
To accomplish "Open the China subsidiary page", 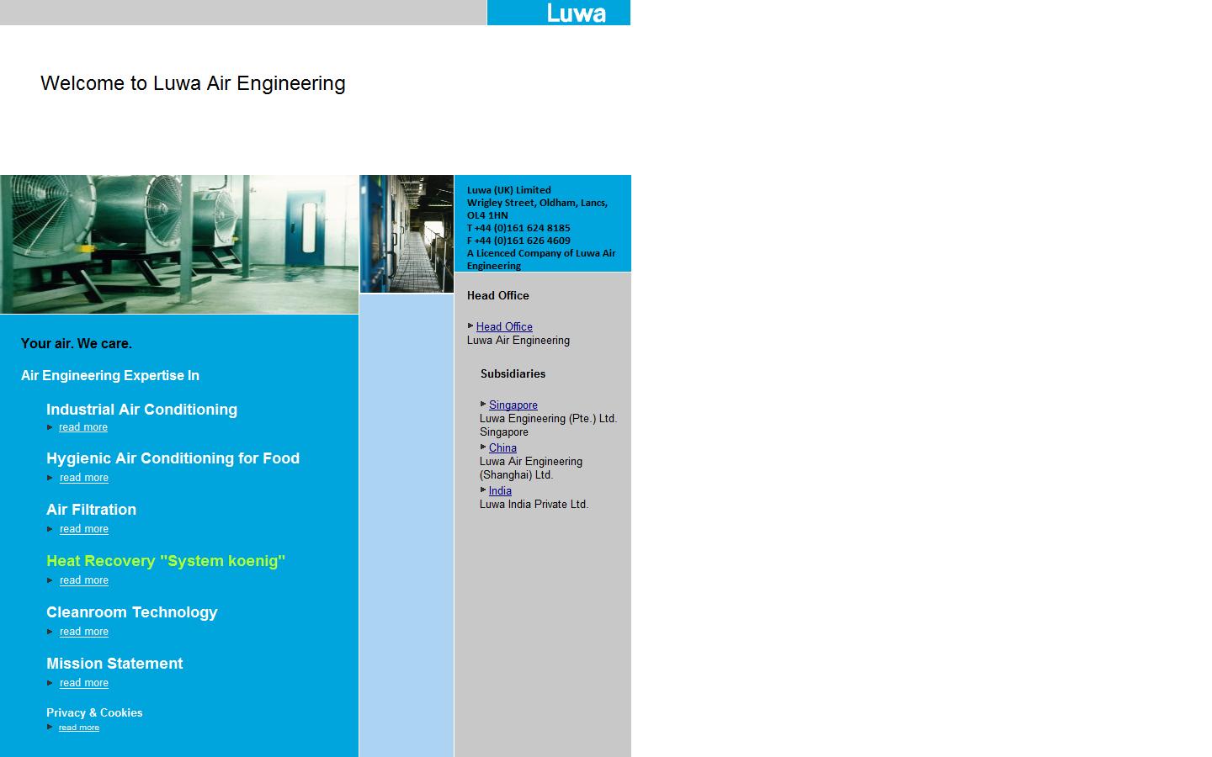I will 502,447.
